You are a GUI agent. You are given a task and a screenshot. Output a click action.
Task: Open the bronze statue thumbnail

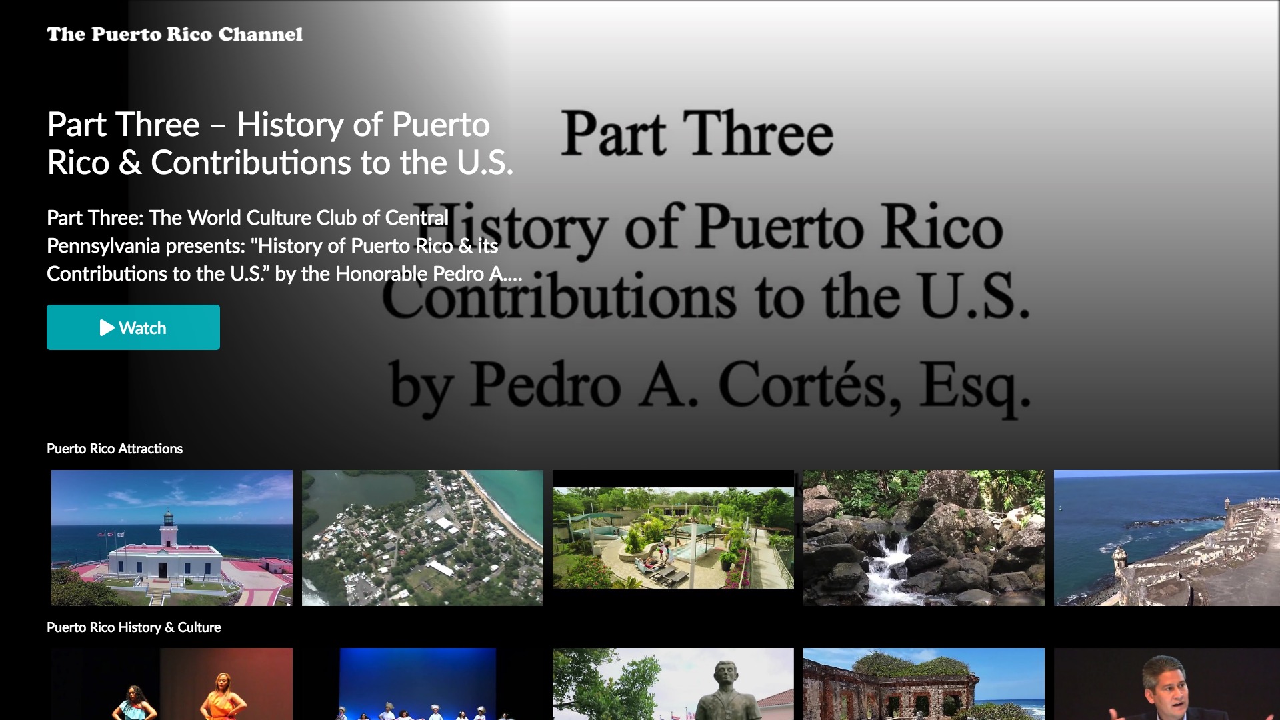(x=673, y=684)
